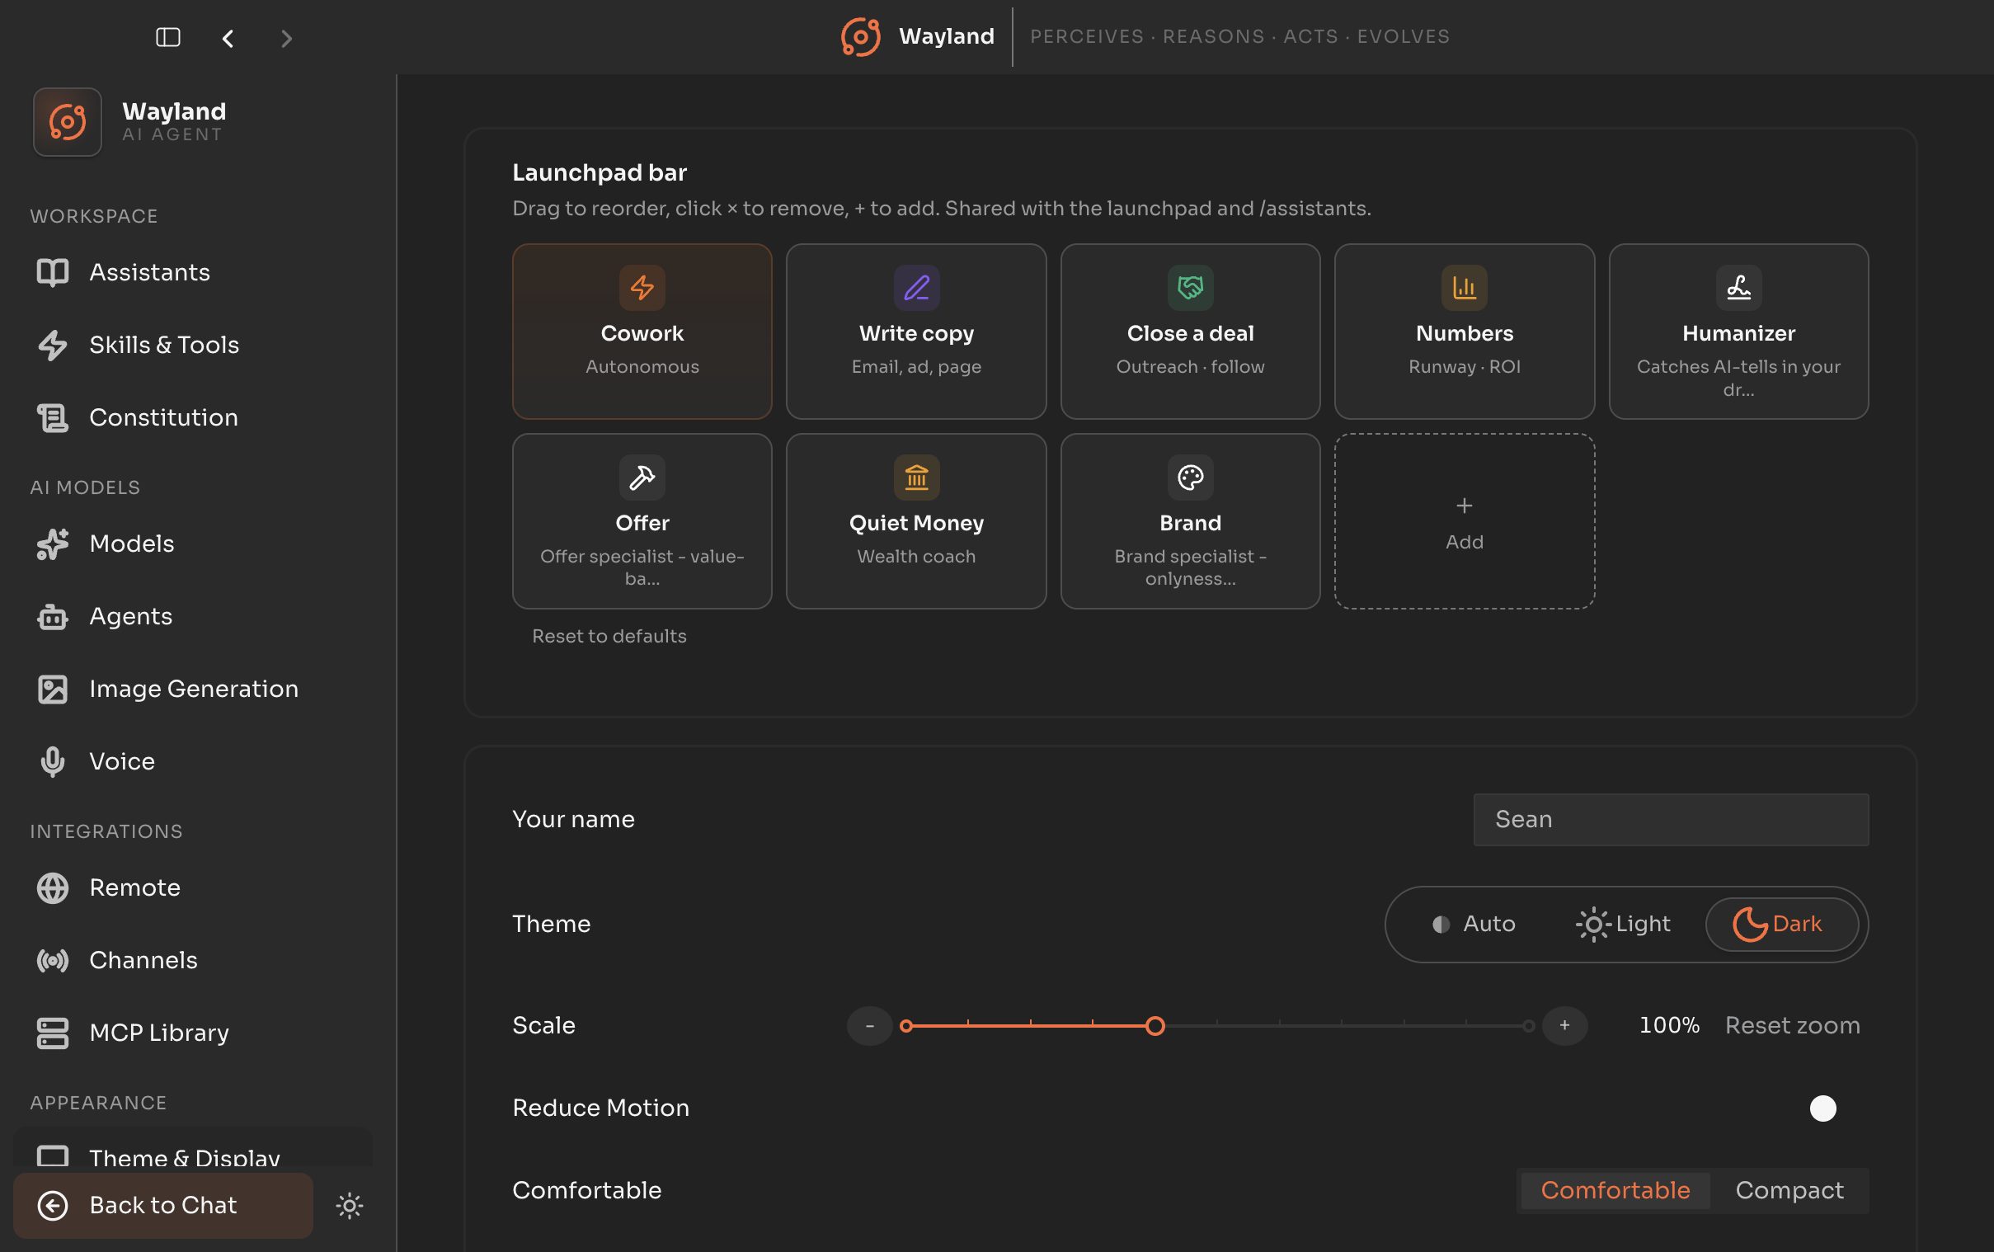The image size is (1994, 1252).
Task: Click the MCP Library server icon
Action: [53, 1033]
